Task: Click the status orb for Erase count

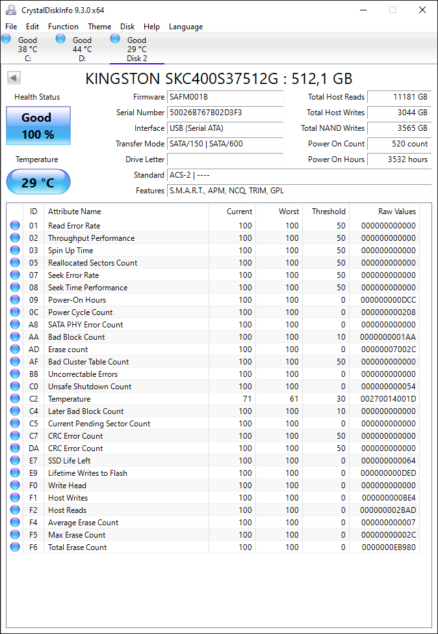Action: [x=15, y=350]
